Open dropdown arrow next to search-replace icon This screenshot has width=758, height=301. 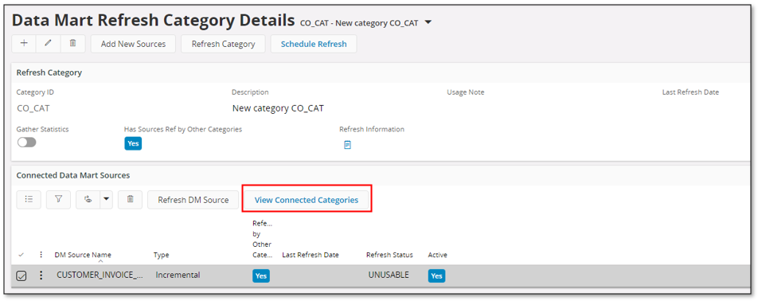pos(107,200)
